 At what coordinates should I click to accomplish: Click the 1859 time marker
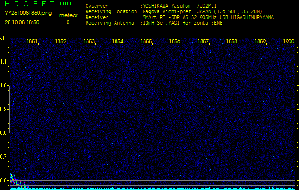(x=260, y=41)
